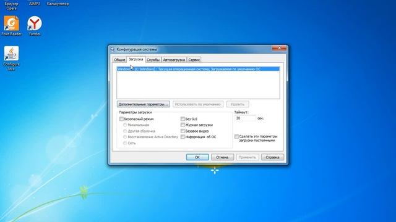Image resolution: width=396 pixels, height=222 pixels.
Task: Select Другая оболочка radio option
Action: coord(125,131)
